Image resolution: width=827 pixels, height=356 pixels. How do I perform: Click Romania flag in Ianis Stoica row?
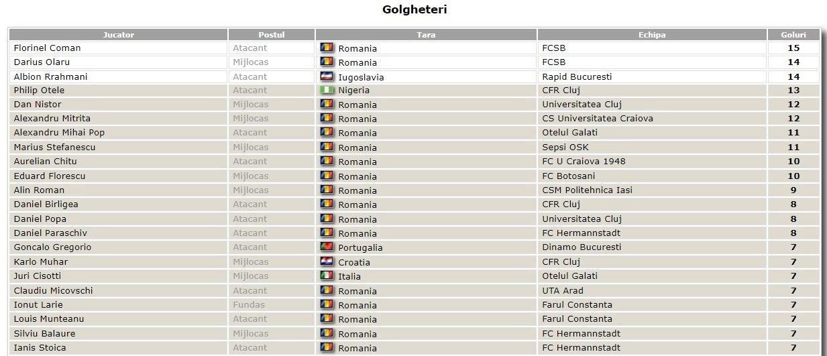(327, 347)
